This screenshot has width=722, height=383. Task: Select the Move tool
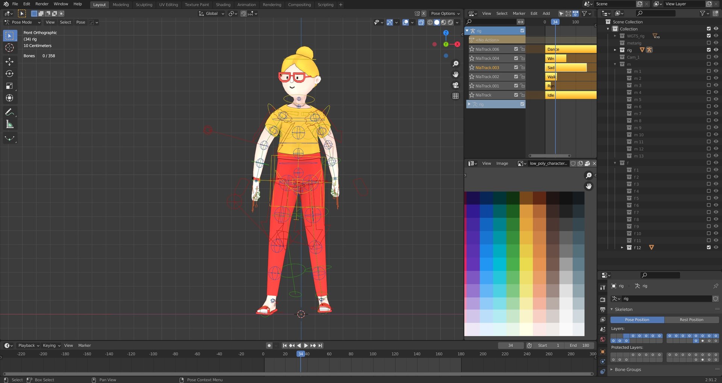9,61
